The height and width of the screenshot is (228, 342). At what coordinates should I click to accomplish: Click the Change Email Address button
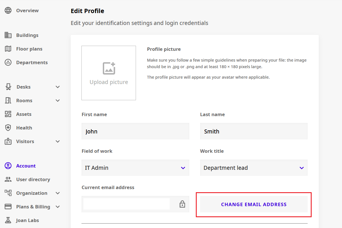(x=253, y=204)
